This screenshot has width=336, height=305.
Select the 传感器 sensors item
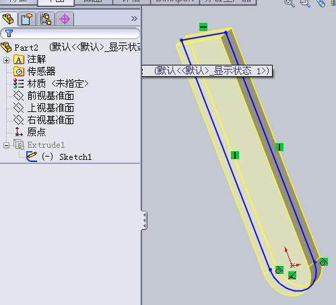(x=41, y=72)
